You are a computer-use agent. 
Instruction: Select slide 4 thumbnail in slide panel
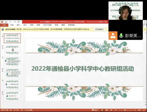[12, 73]
